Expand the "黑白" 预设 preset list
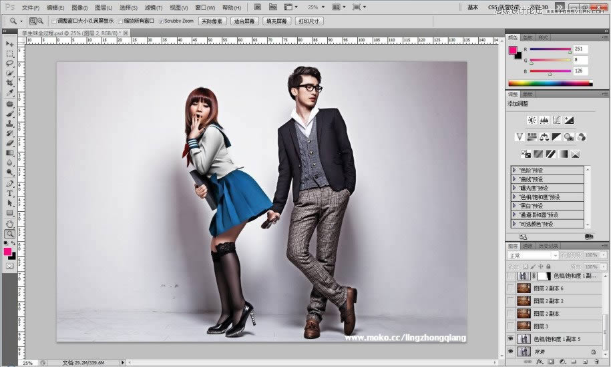Viewport: 611px width, 367px height. (x=515, y=206)
